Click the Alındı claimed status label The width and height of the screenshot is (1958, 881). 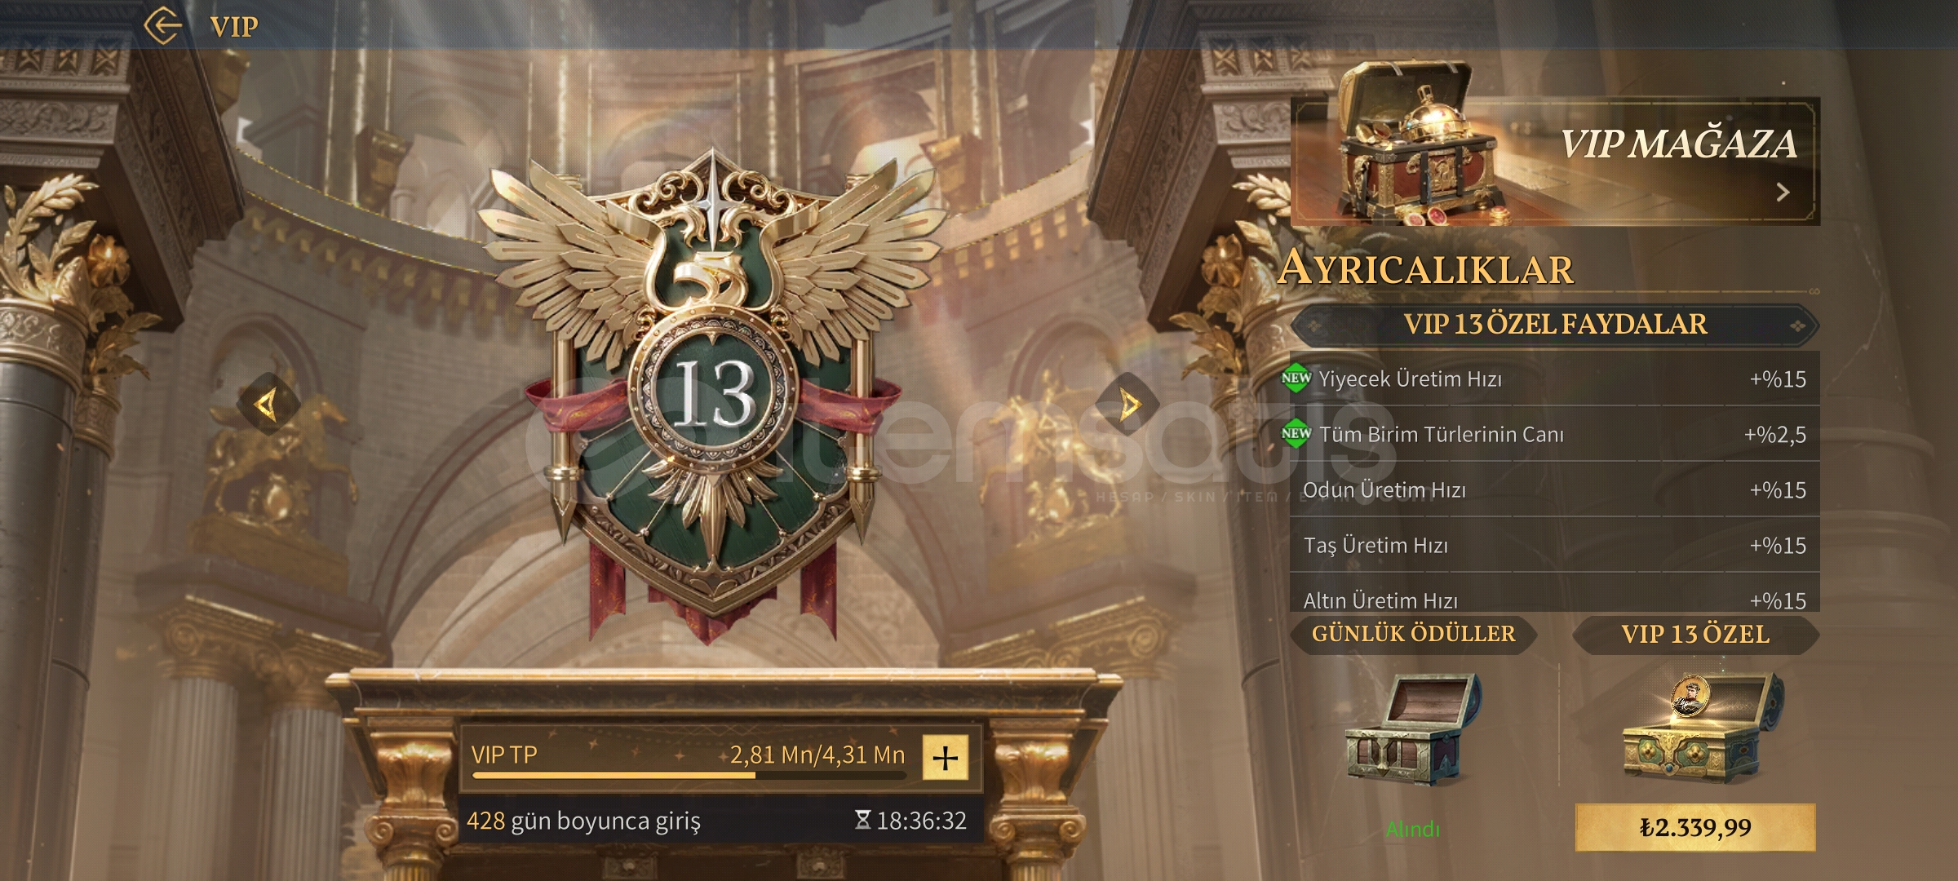click(x=1413, y=830)
